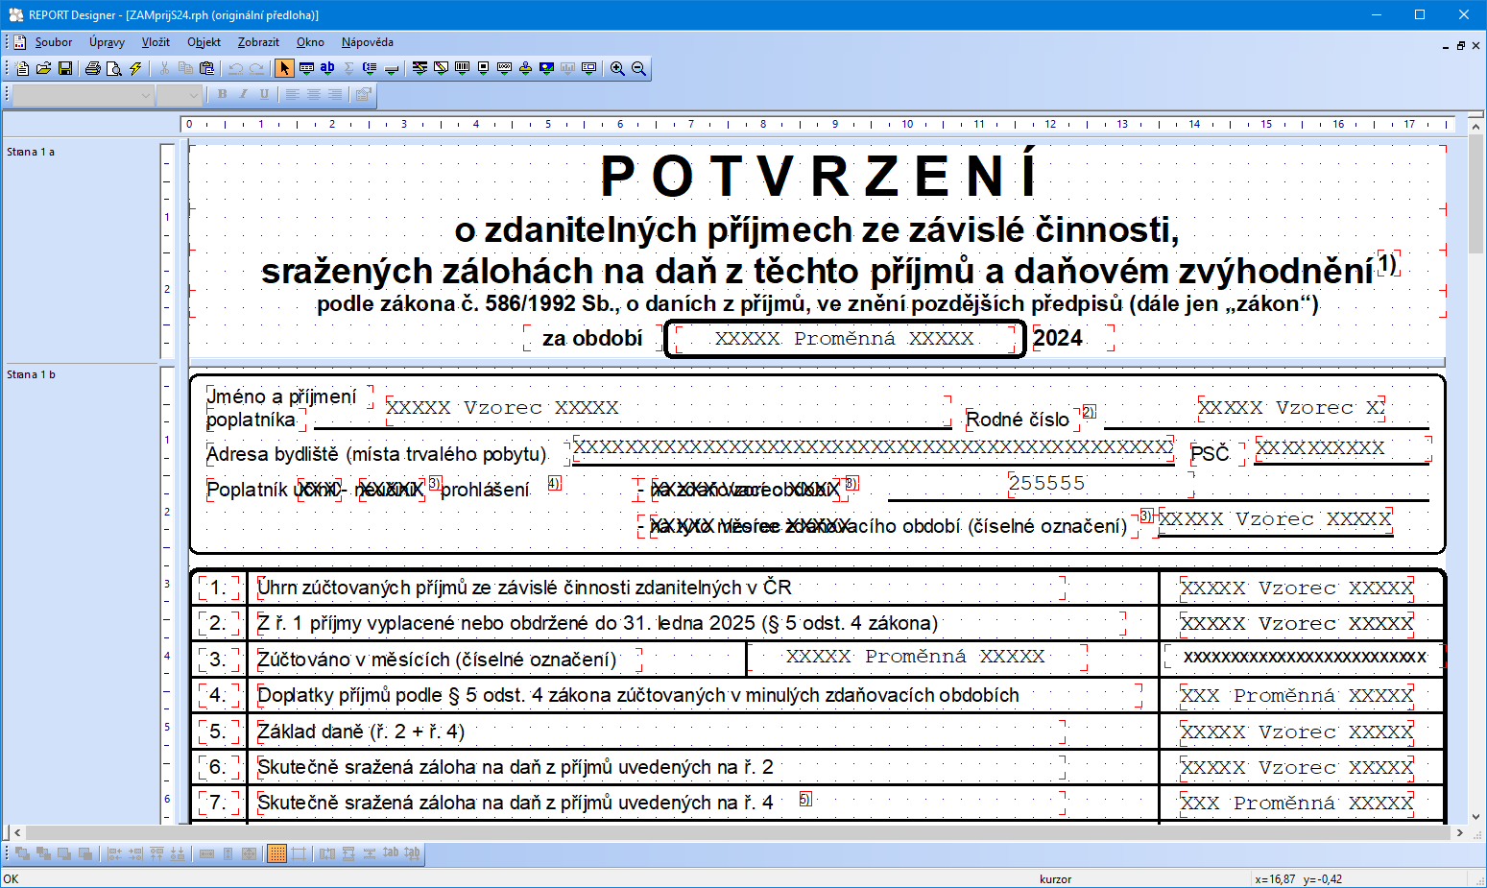Image resolution: width=1487 pixels, height=888 pixels.
Task: Click the horizontal scrollbar right arrow
Action: pyautogui.click(x=1460, y=833)
